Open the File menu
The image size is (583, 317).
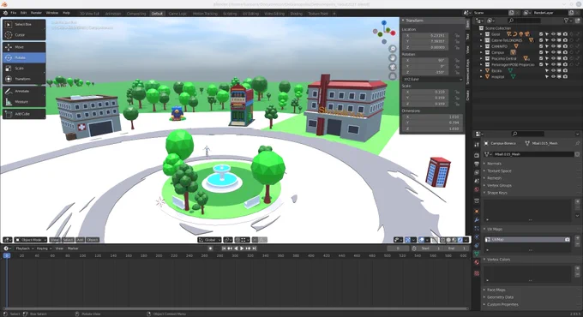pyautogui.click(x=14, y=13)
